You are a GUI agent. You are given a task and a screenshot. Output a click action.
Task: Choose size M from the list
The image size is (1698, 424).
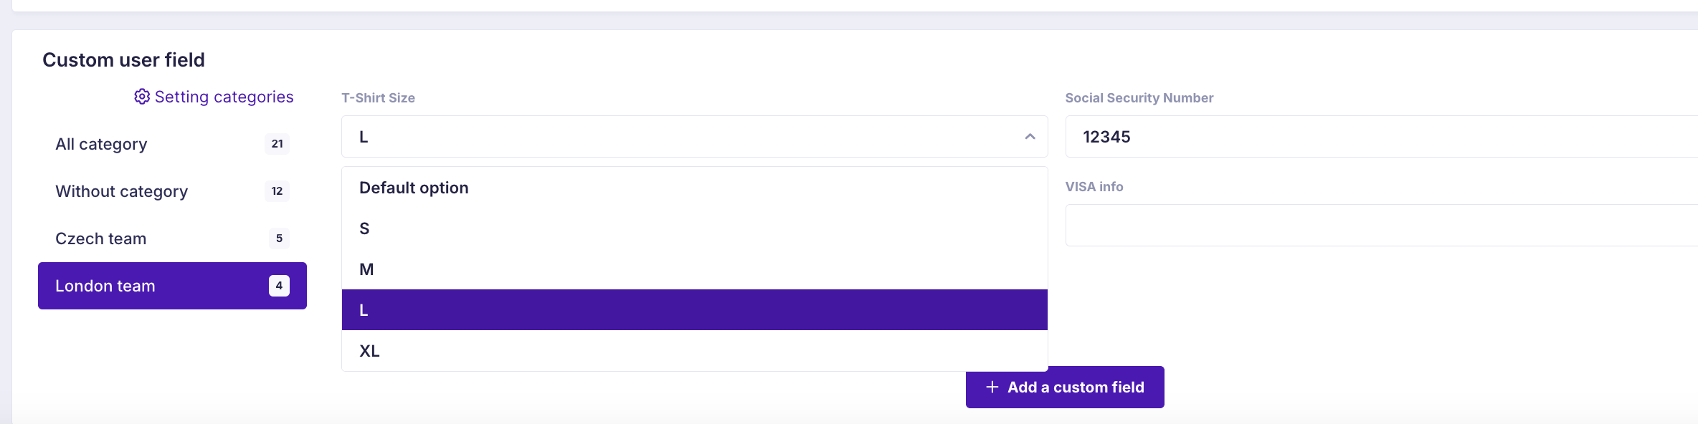pyautogui.click(x=695, y=269)
